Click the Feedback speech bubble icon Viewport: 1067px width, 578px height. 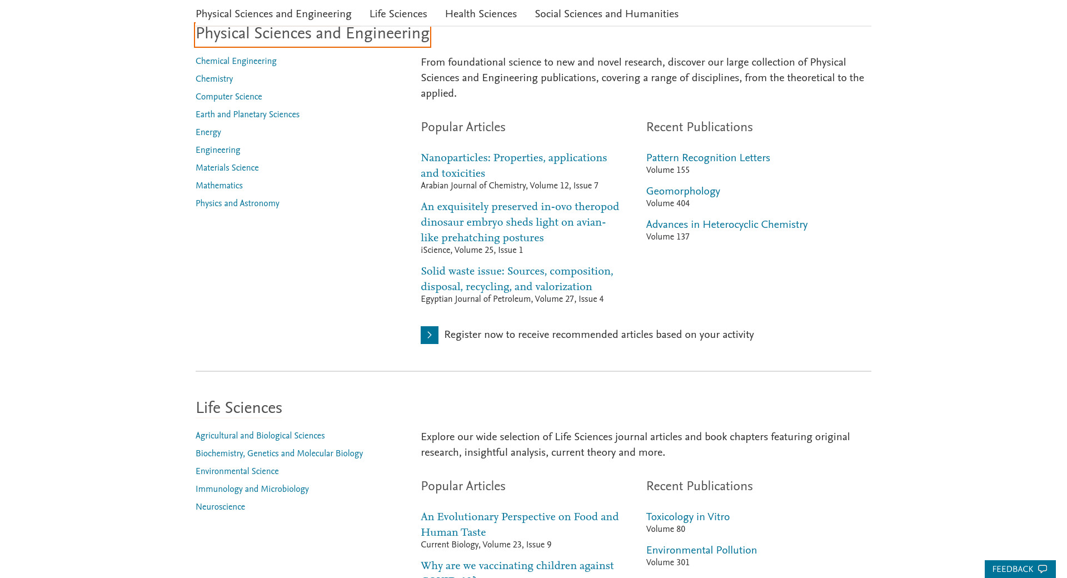[x=1043, y=569]
